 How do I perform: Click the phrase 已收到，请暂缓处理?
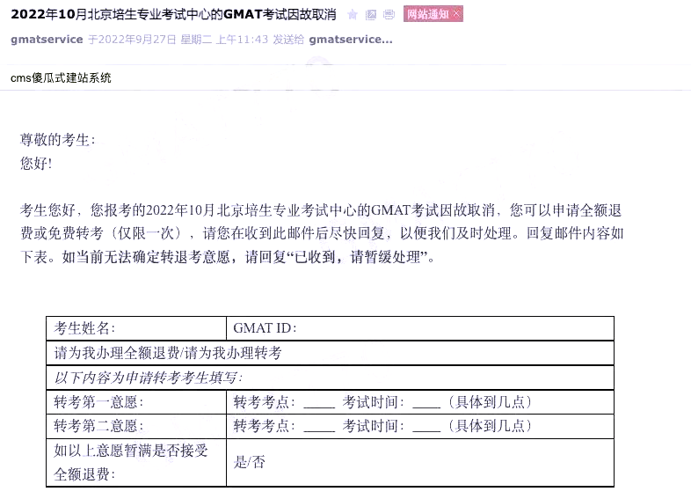357,257
